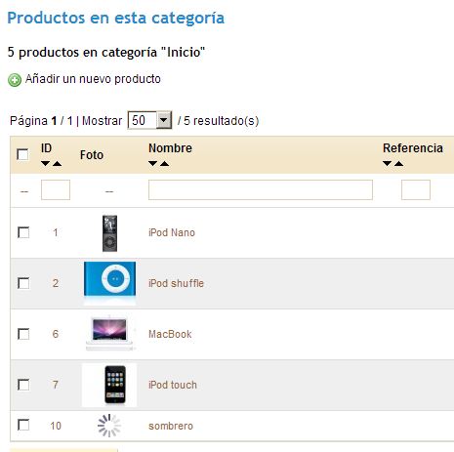Sort Referencia column ascending arrow
This screenshot has height=452, width=454.
399,163
